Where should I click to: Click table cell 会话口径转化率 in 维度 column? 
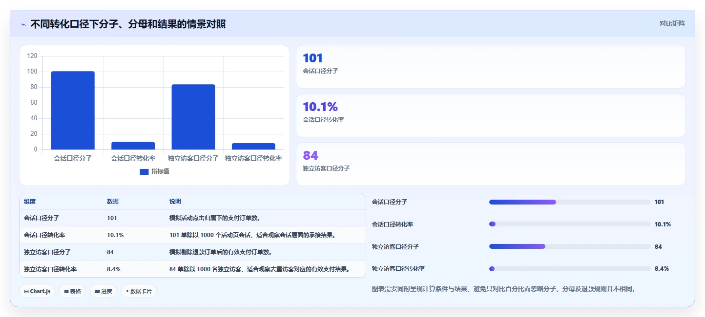pyautogui.click(x=44, y=235)
